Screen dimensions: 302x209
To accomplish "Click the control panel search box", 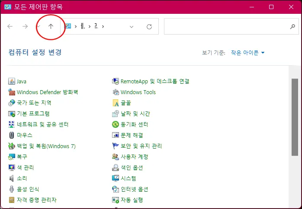I will (x=231, y=26).
